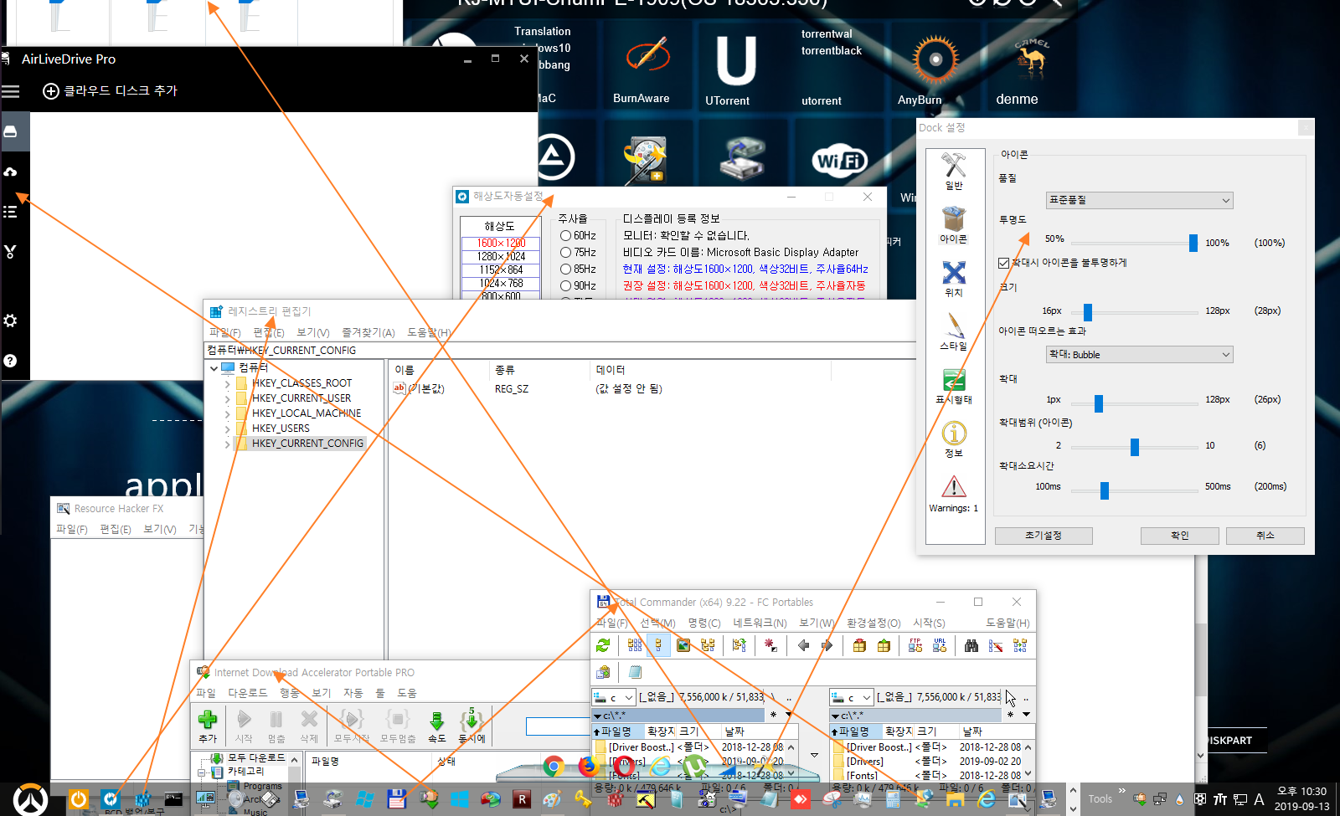This screenshot has width=1340, height=816.
Task: Expand HKEY_CURRENT_USER tree node
Action: [227, 398]
